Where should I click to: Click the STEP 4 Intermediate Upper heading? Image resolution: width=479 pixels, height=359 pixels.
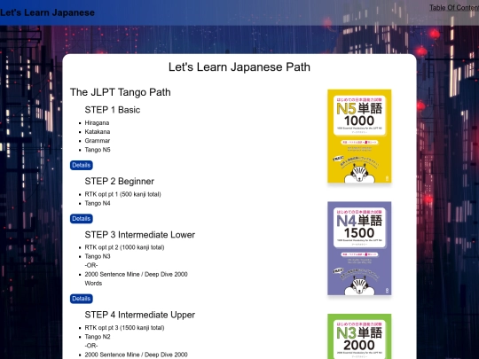pos(140,315)
